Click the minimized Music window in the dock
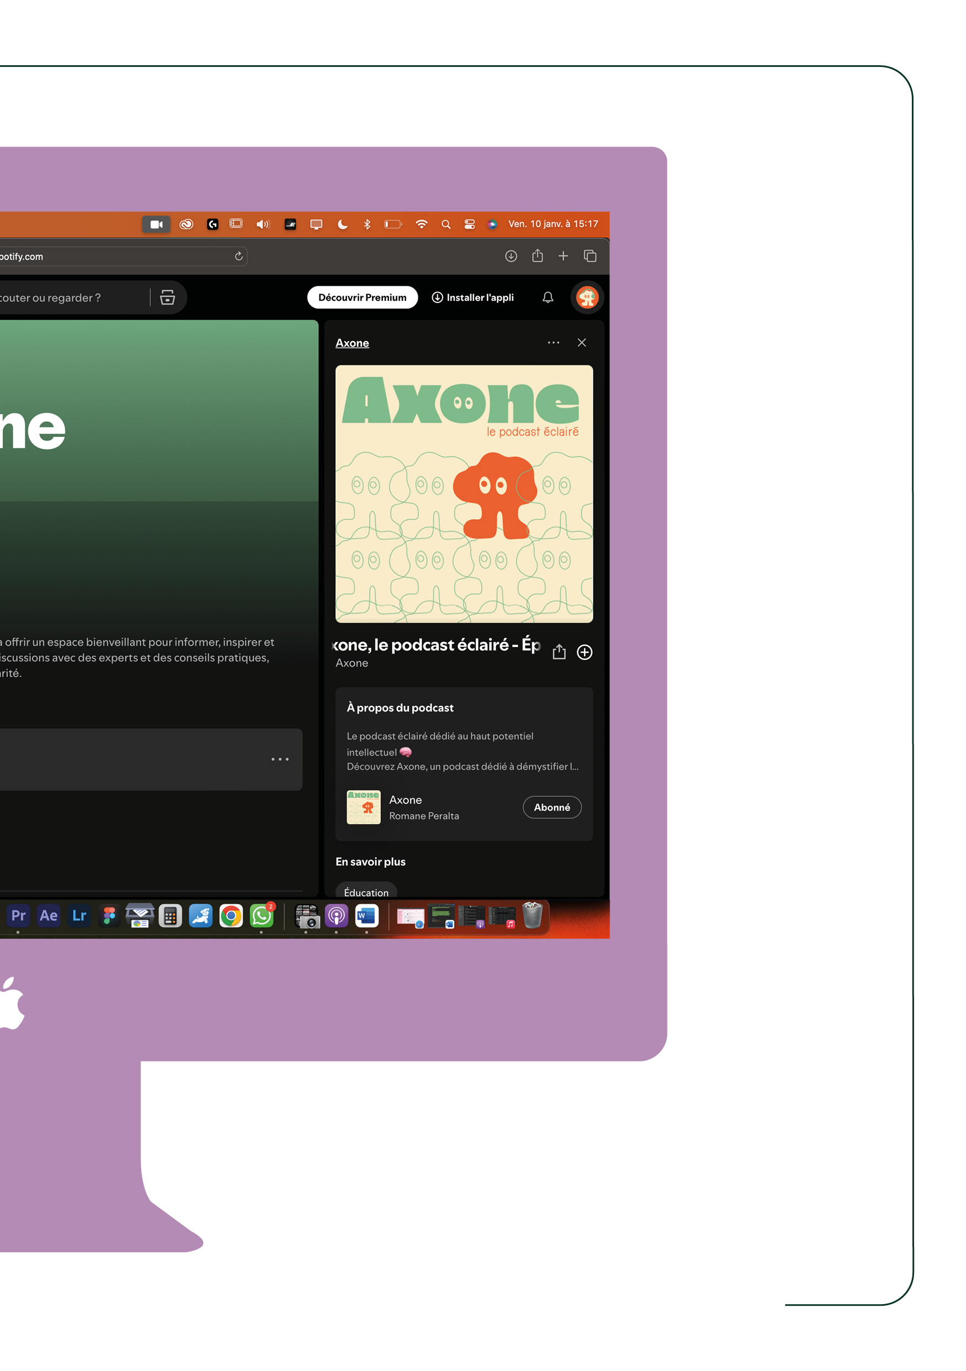The image size is (966, 1371). (502, 917)
